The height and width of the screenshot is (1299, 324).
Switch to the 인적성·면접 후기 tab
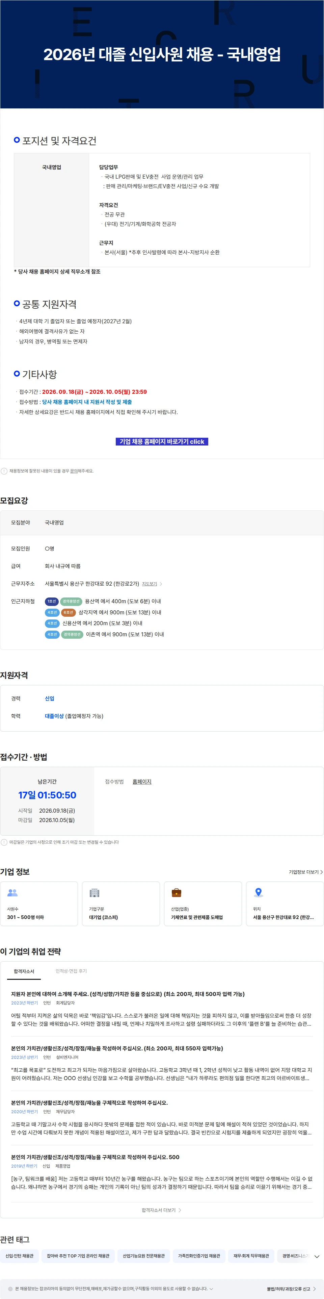click(x=71, y=971)
